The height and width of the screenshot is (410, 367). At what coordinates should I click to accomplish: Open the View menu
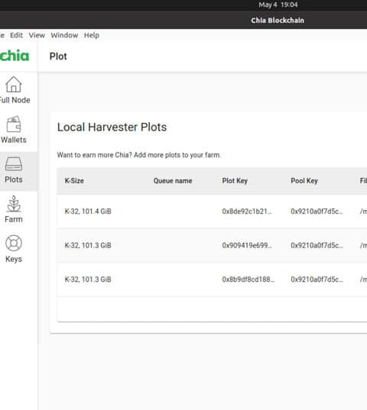click(37, 35)
